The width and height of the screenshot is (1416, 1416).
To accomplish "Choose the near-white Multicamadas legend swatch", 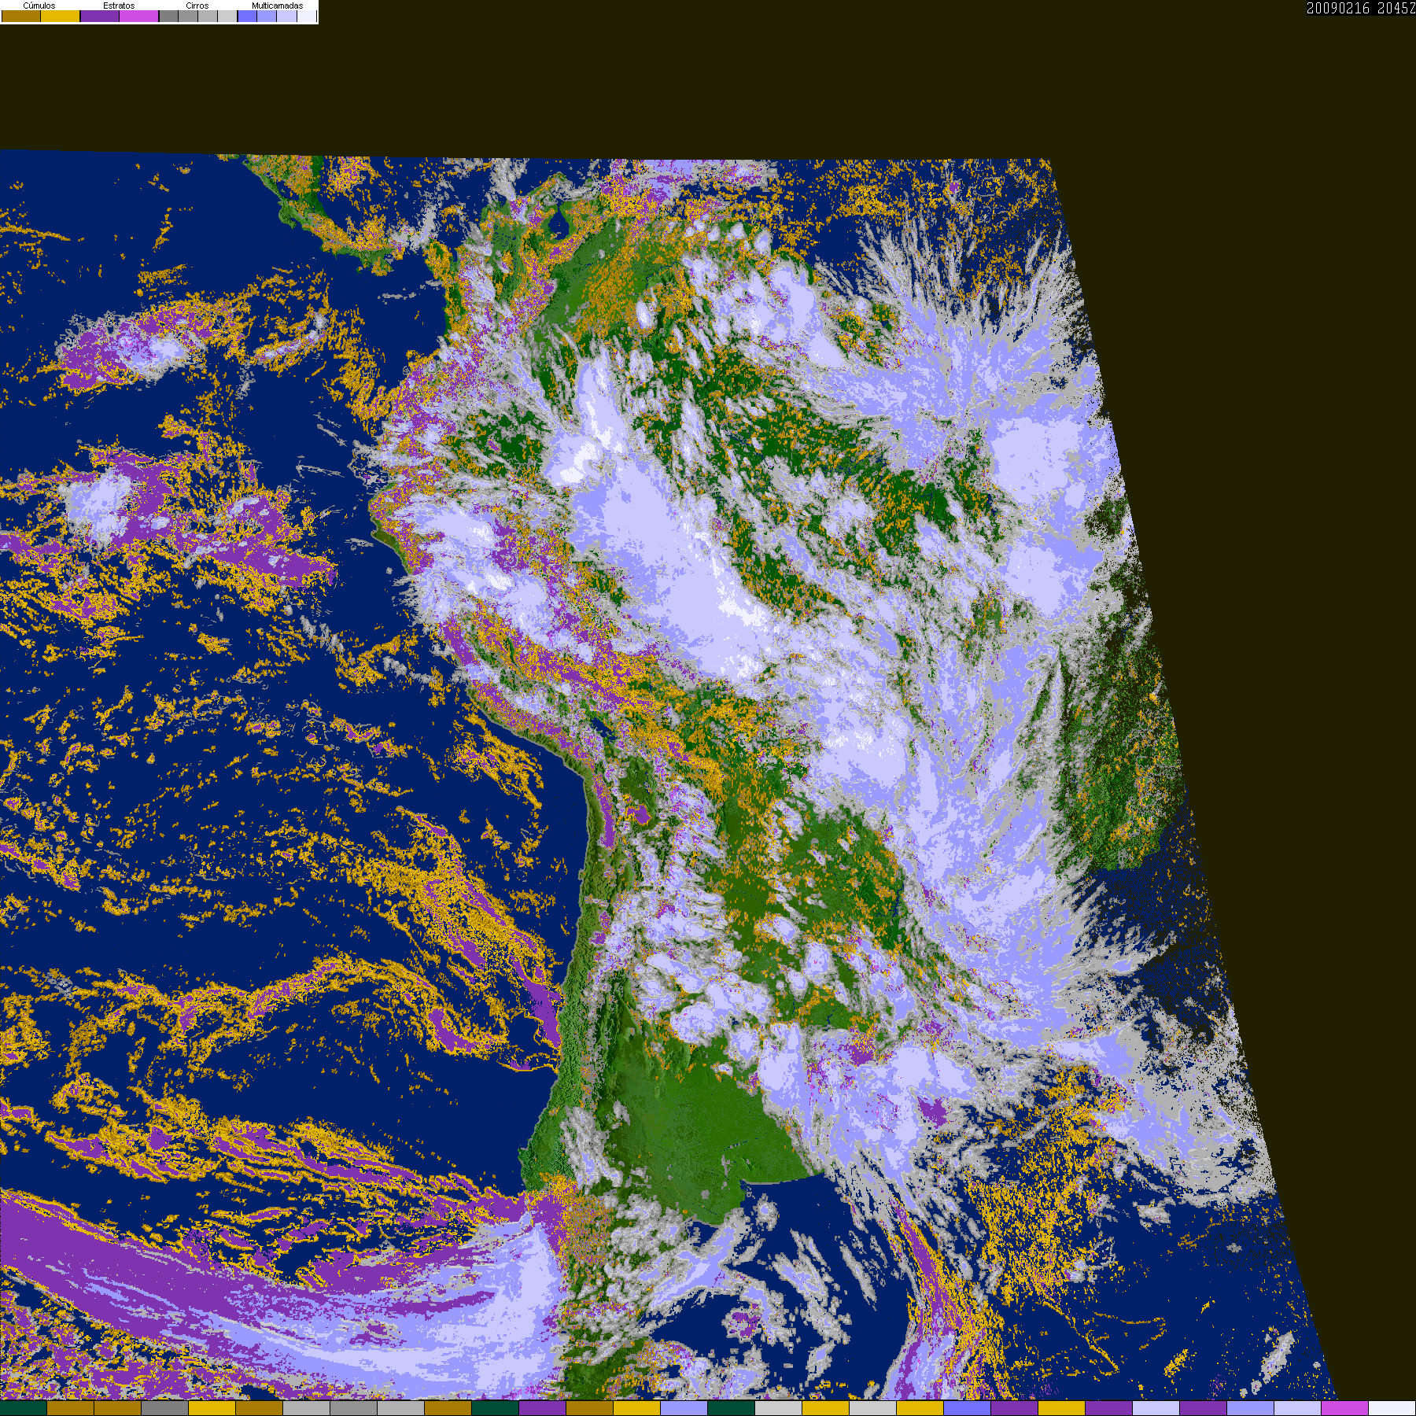I will point(307,16).
